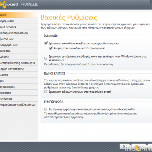Enable avast! notification area icon checkbox
The height and width of the screenshot is (152, 152).
point(46,43)
